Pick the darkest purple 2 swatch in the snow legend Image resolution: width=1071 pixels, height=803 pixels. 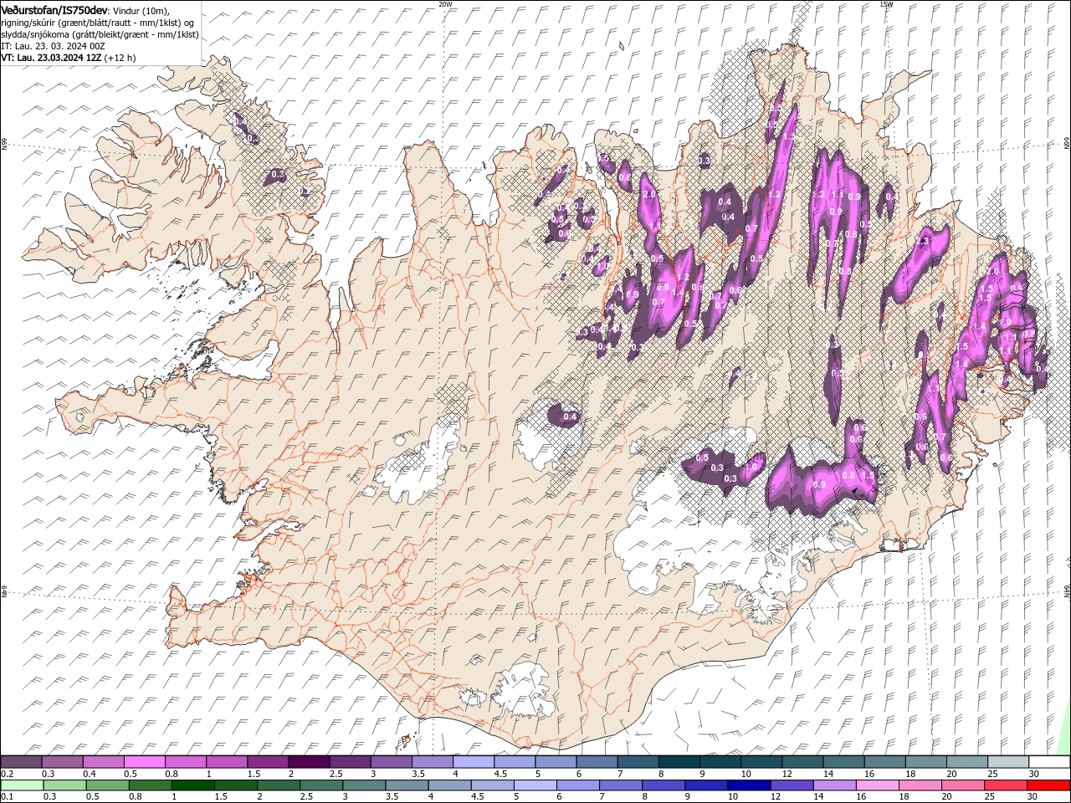pos(309,762)
